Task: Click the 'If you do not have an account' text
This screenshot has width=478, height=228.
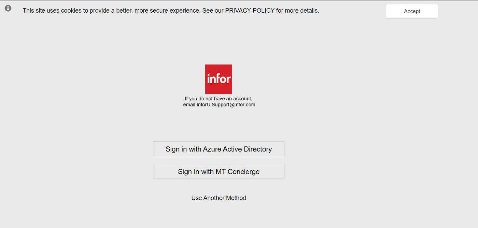Action: [x=219, y=99]
